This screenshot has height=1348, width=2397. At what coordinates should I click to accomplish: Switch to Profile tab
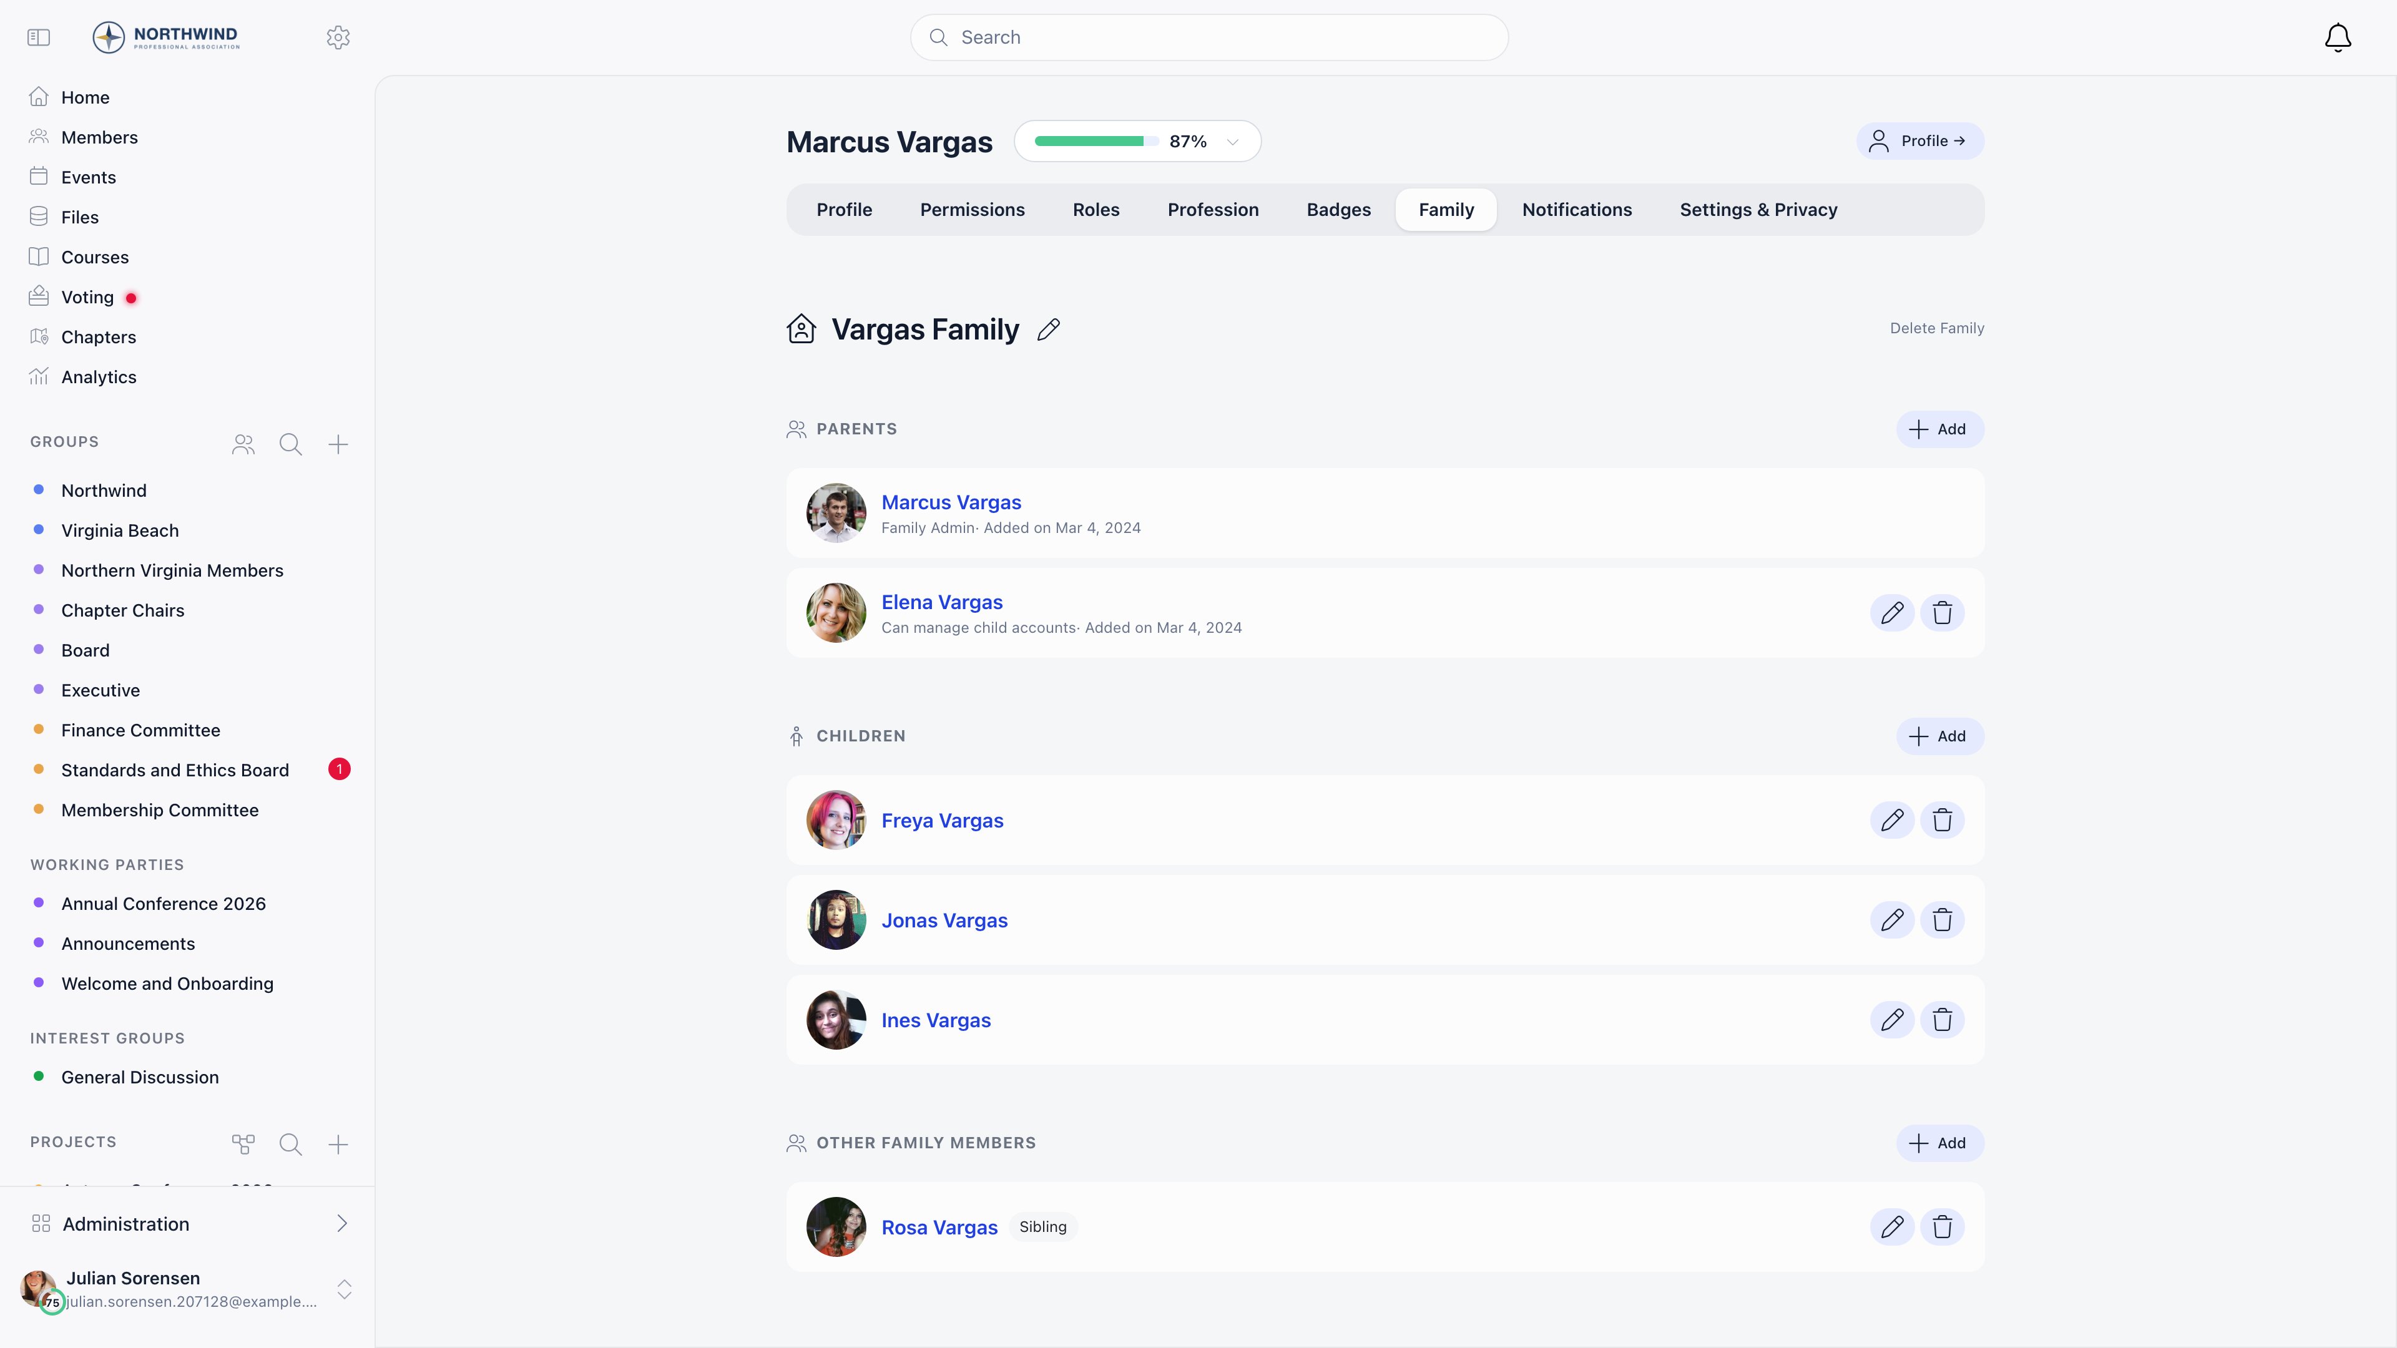pos(844,210)
